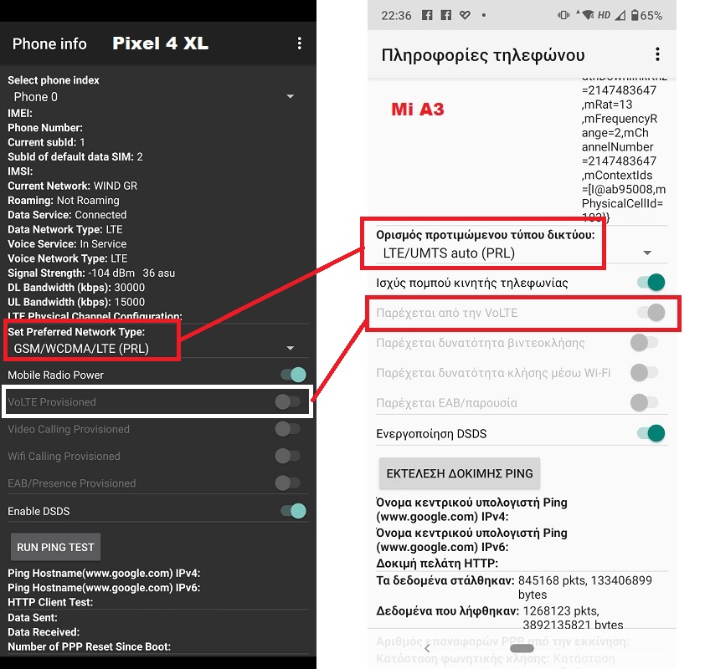The image size is (705, 669).
Task: Tap the first Facebook notification icon in status bar
Action: point(427,15)
